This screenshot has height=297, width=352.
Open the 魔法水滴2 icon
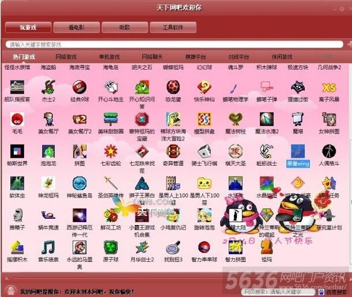click(267, 119)
